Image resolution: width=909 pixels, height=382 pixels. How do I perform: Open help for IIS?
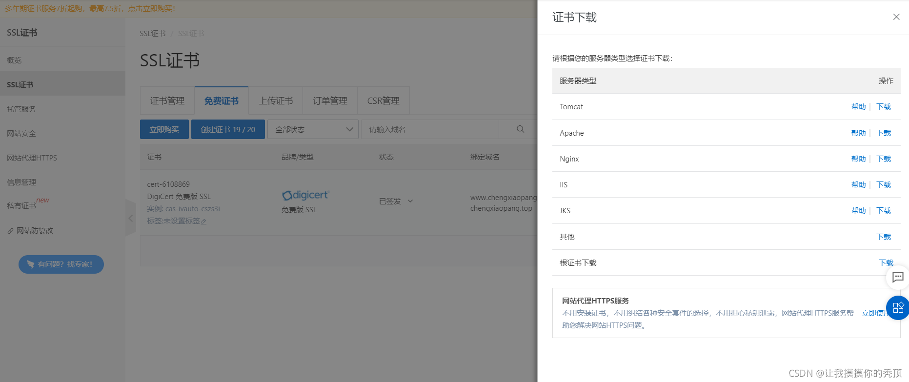click(x=858, y=185)
